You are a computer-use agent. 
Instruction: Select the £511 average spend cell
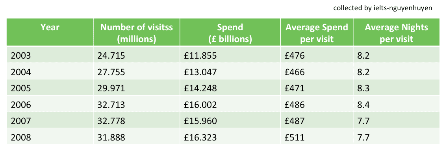pyautogui.click(x=317, y=137)
